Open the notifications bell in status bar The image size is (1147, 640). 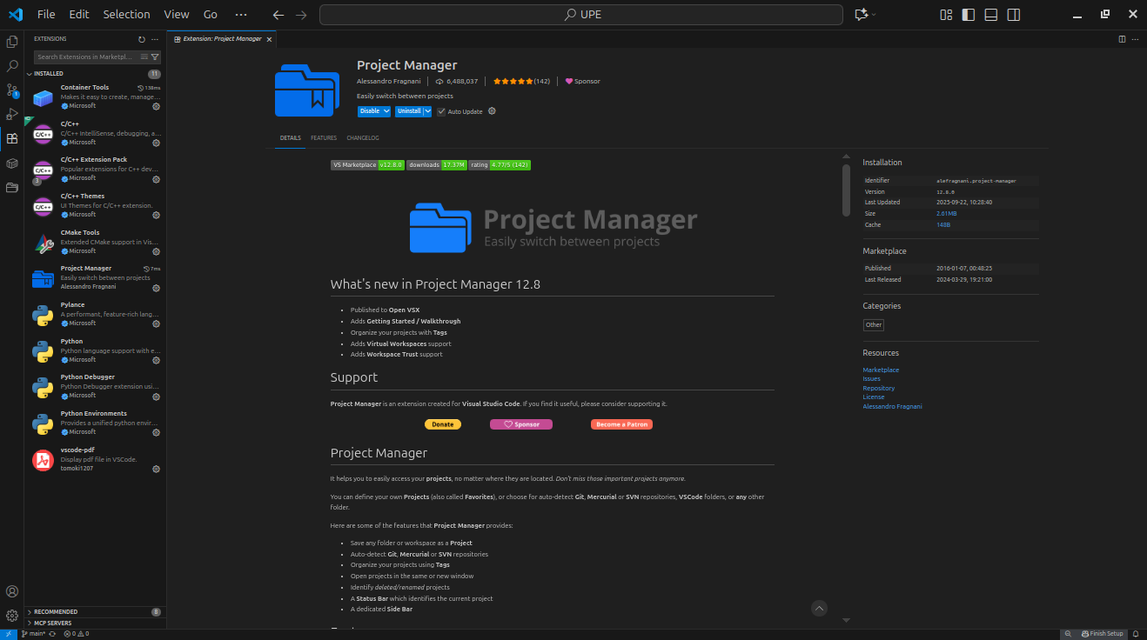coord(1136,633)
